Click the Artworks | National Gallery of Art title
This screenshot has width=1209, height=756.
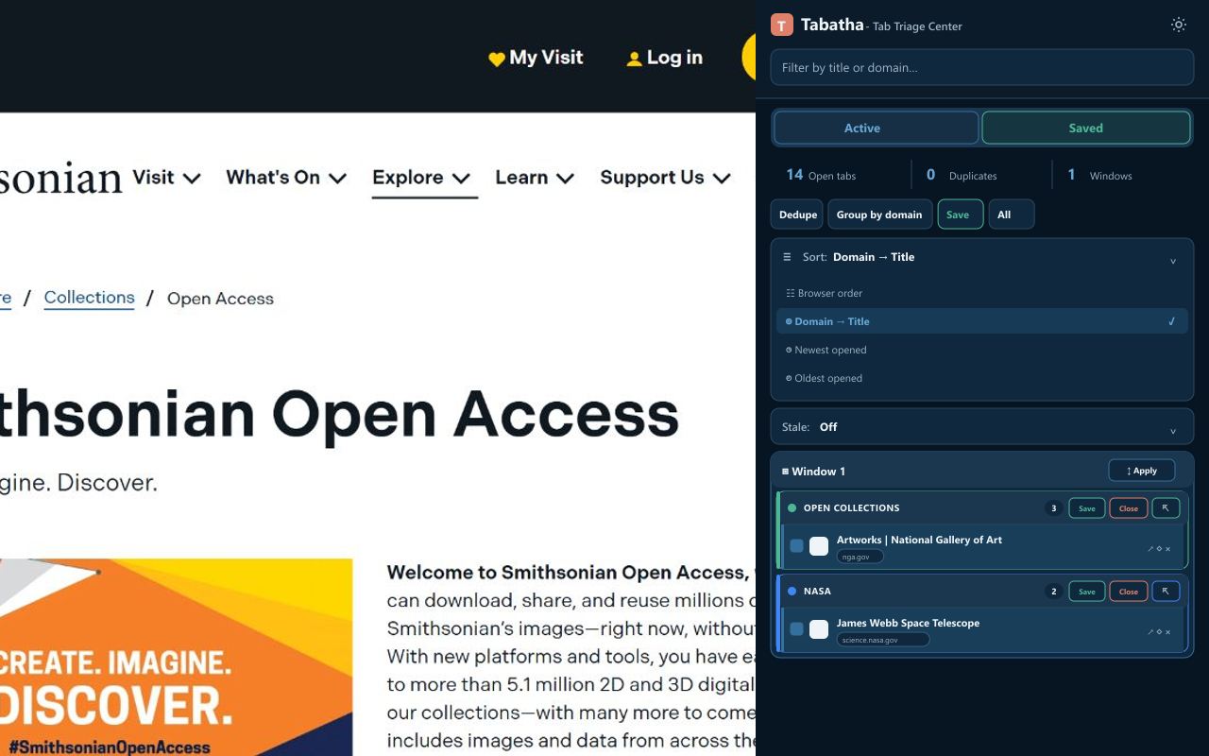coord(919,540)
